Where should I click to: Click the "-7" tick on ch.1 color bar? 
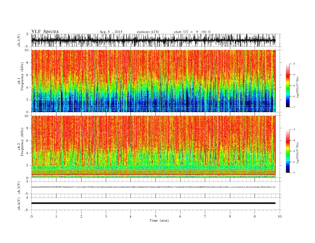[294, 107]
